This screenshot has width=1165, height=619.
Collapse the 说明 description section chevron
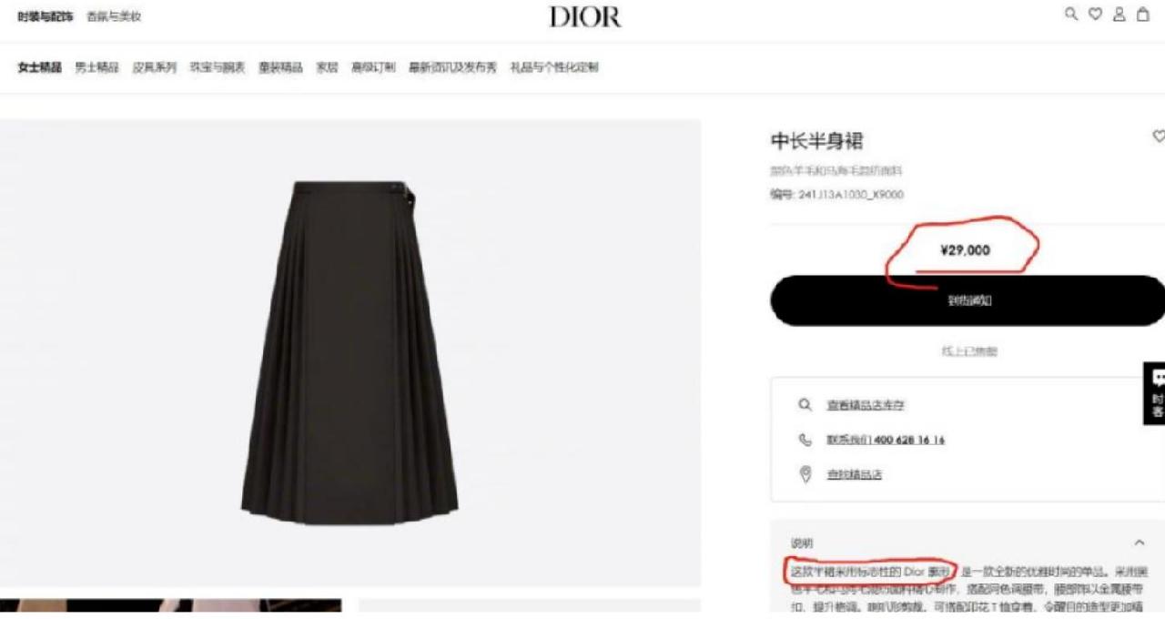[x=1139, y=543]
